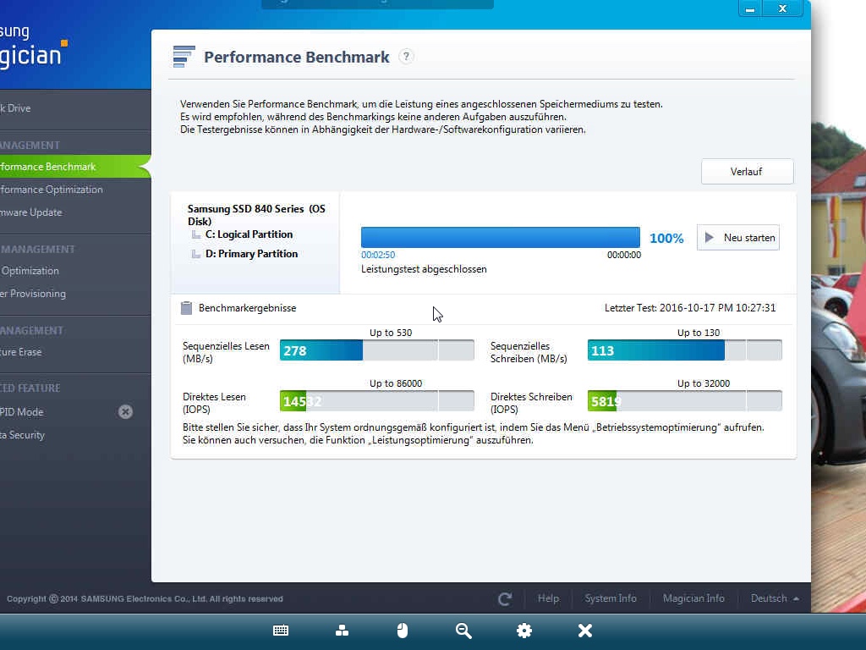Click the play triangle on Neu starten
Screen dimensions: 866x650
(710, 238)
